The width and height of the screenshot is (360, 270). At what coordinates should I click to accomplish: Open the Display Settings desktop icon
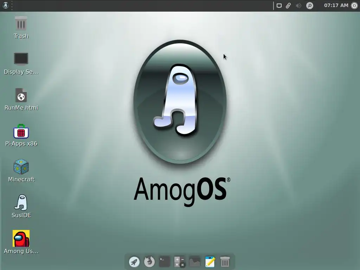pyautogui.click(x=21, y=59)
